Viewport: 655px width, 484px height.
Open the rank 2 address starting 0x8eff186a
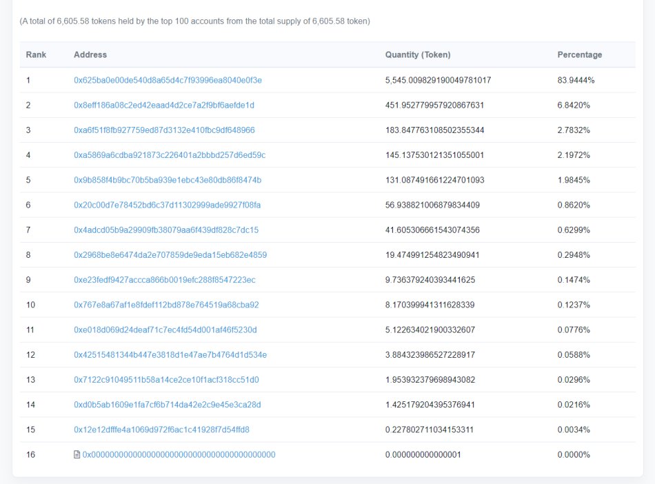tap(165, 105)
